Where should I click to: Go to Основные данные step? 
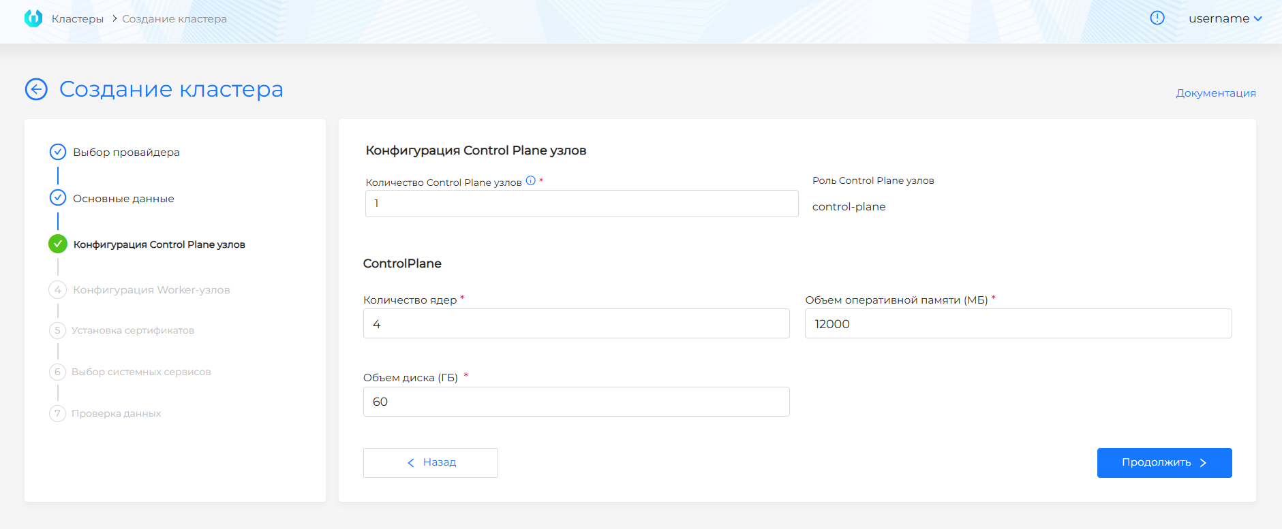tap(123, 199)
